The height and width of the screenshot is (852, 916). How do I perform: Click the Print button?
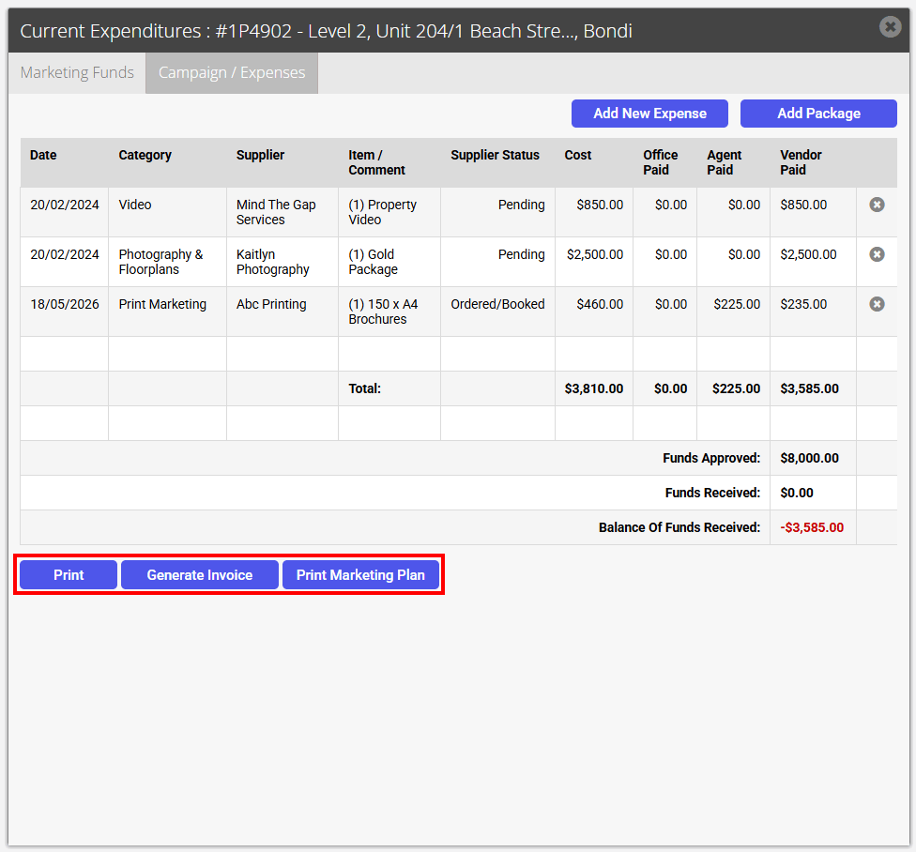(69, 574)
